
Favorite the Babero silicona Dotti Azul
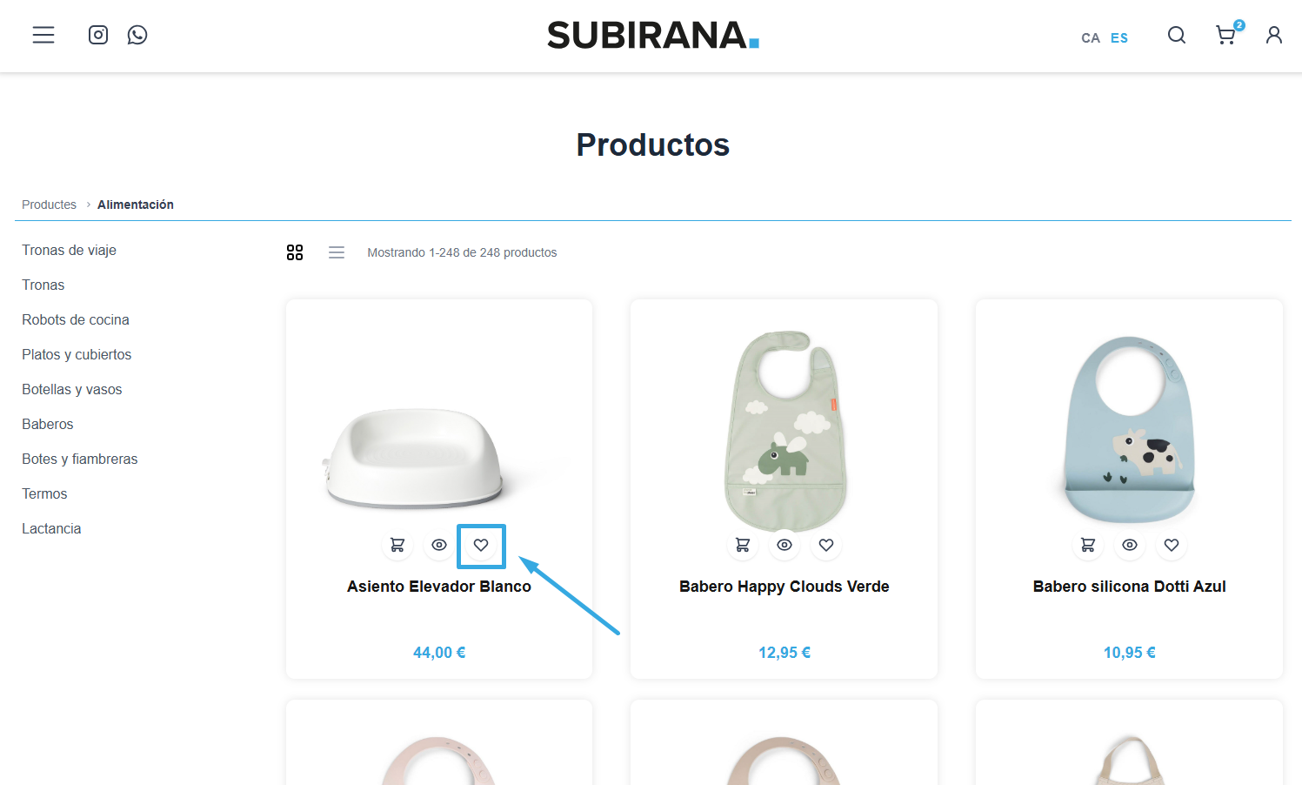pyautogui.click(x=1172, y=545)
